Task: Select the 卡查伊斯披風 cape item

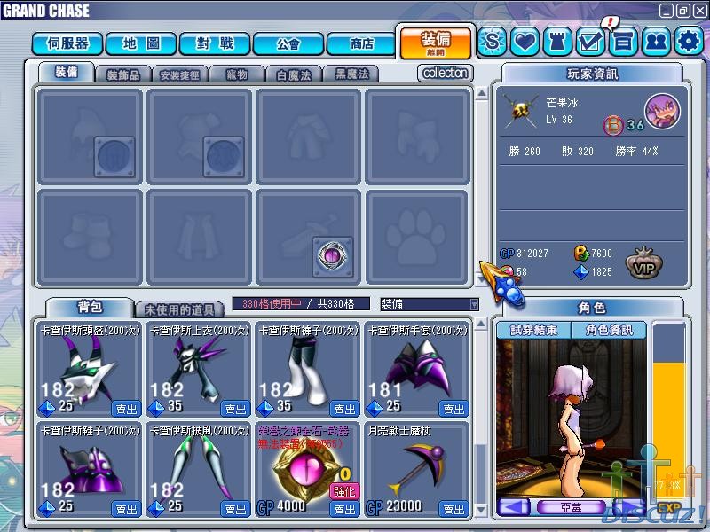Action: coord(199,470)
